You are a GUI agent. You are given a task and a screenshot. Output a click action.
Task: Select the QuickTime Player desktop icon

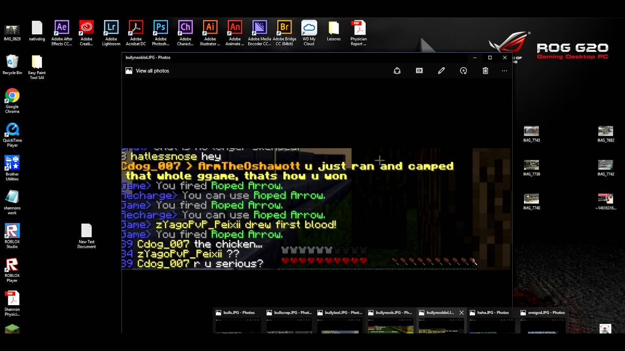pyautogui.click(x=12, y=135)
